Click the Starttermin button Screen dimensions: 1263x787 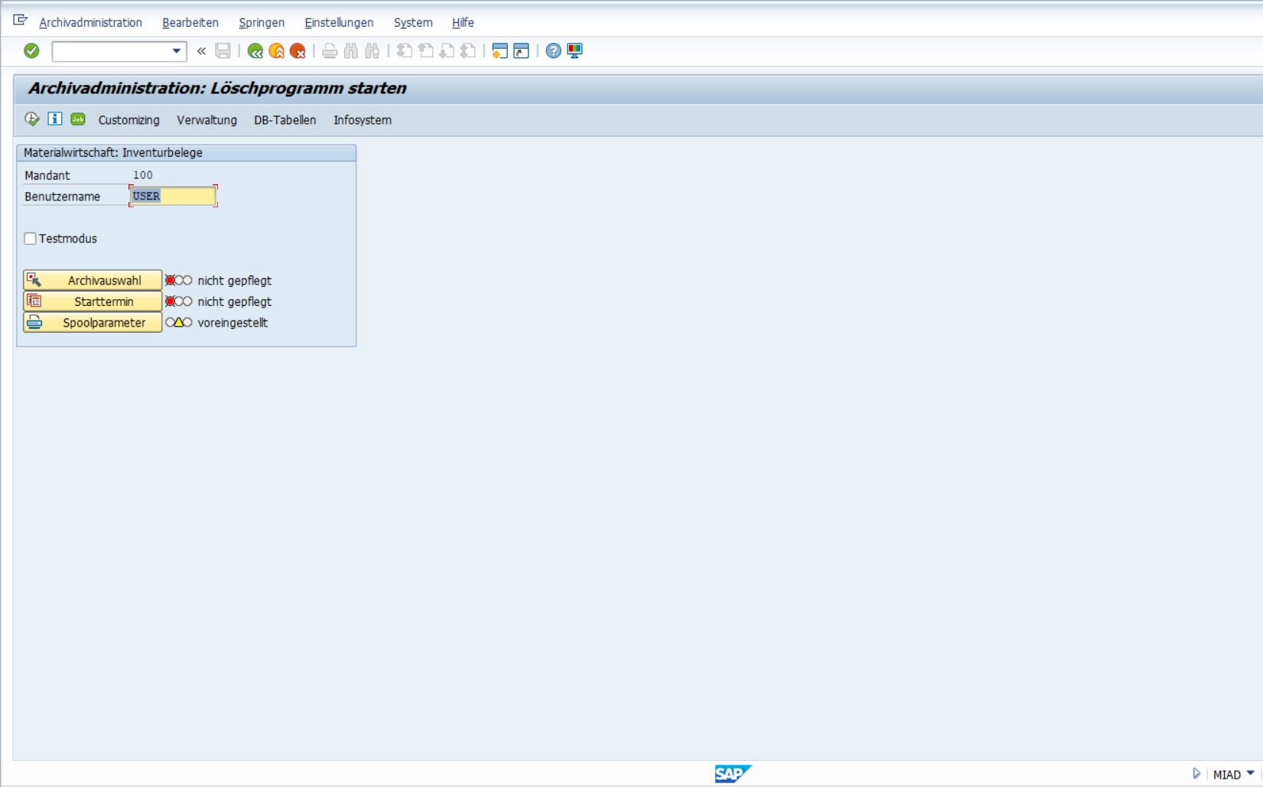(x=93, y=301)
